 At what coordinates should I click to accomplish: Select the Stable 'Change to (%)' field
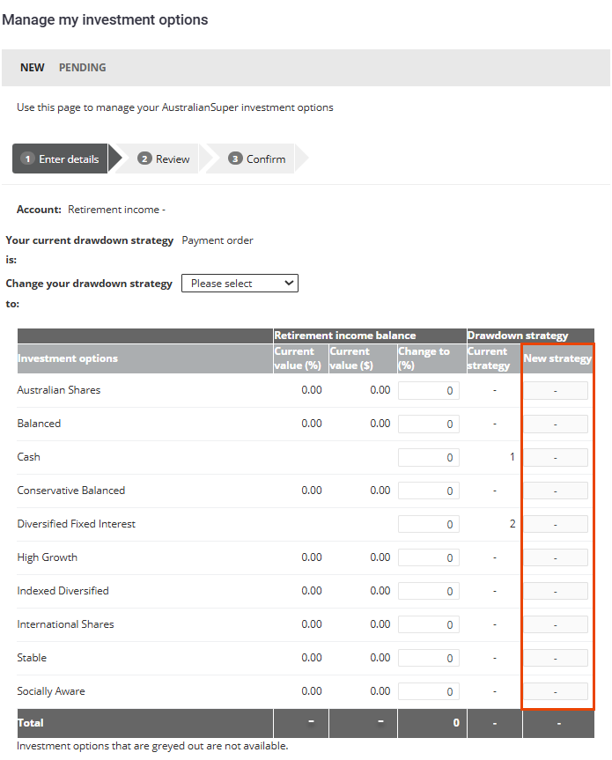pos(429,659)
